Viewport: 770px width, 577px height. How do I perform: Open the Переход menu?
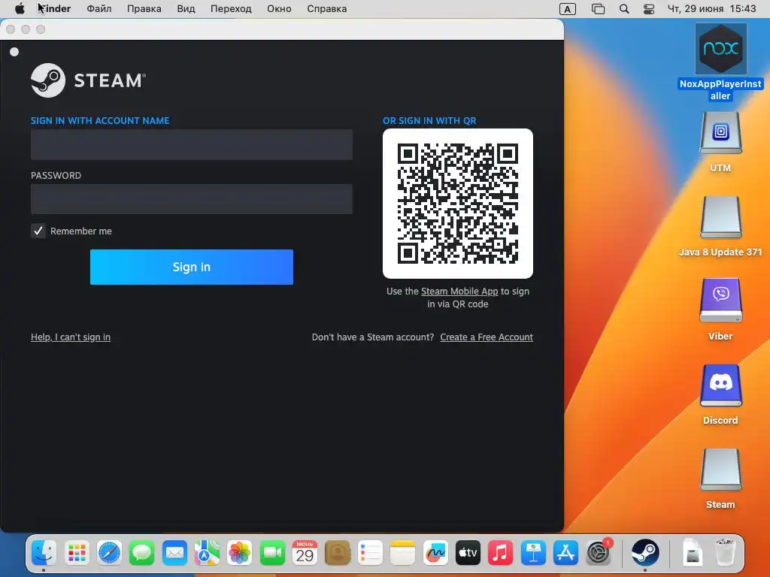point(231,9)
